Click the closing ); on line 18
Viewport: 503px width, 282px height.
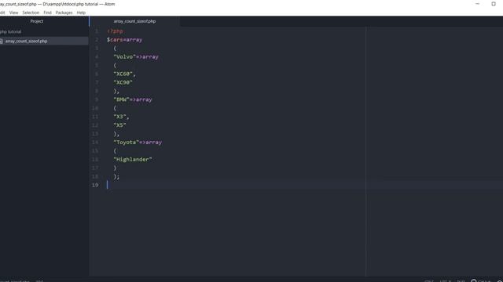click(x=116, y=176)
